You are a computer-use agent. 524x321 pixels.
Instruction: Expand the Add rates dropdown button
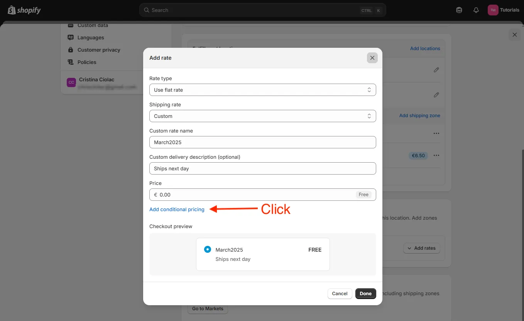[422, 248]
